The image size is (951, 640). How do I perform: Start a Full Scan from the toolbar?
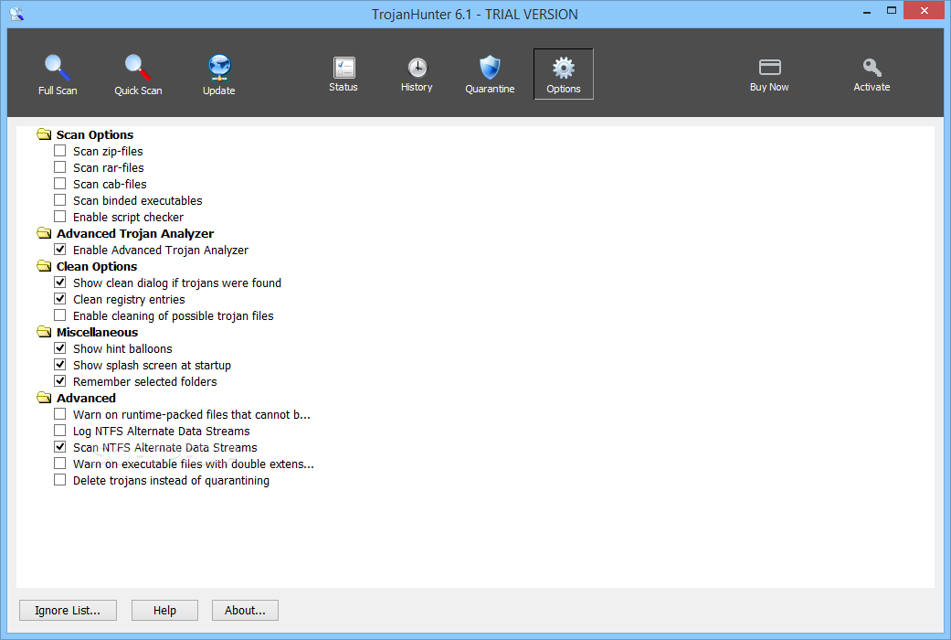click(58, 75)
